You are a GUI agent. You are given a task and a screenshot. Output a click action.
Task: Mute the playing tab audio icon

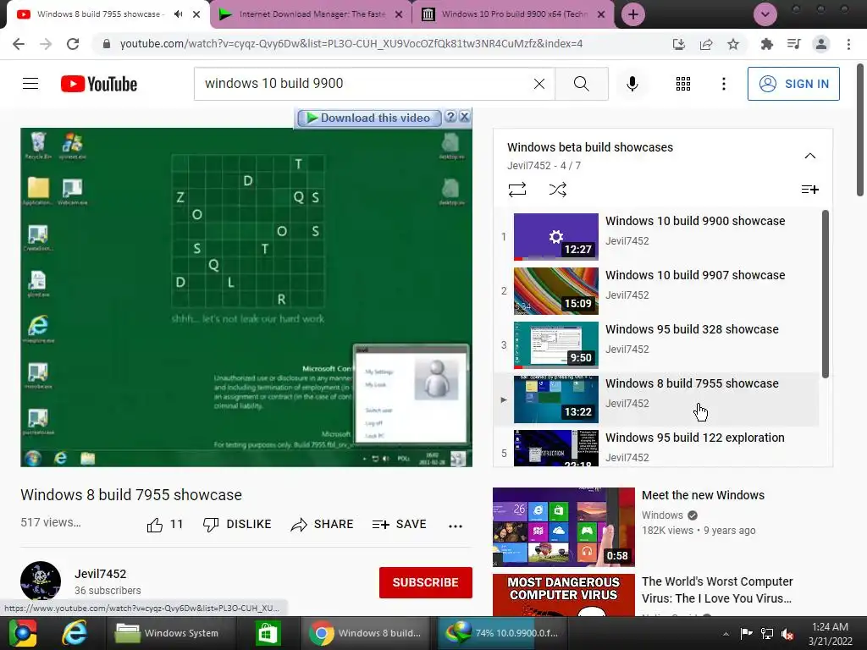(178, 14)
